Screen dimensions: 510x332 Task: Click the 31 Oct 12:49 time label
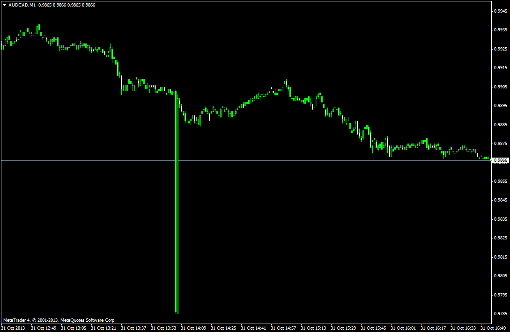(44, 328)
